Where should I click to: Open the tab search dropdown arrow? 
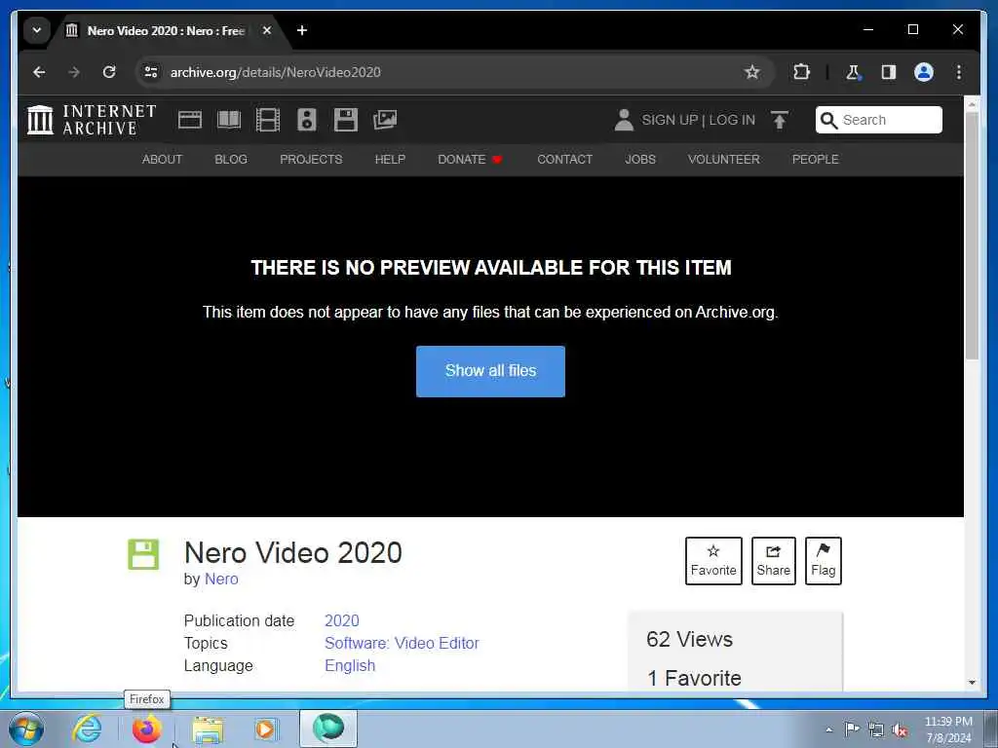37,30
